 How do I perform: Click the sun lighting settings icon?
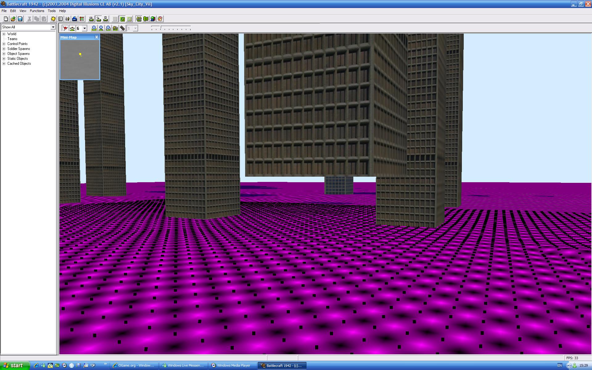click(53, 19)
